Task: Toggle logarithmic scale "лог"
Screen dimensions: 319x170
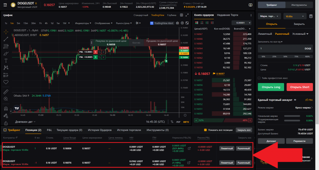Action: tap(178, 122)
